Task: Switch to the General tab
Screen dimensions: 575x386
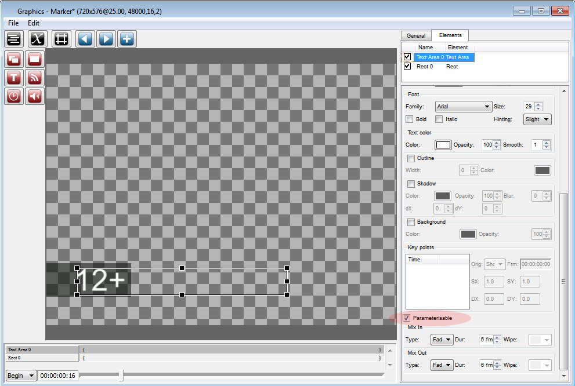Action: click(x=416, y=36)
